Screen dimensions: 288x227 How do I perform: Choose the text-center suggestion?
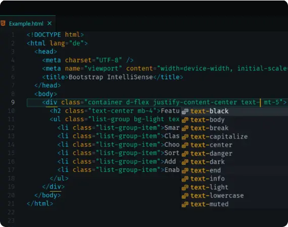234,145
